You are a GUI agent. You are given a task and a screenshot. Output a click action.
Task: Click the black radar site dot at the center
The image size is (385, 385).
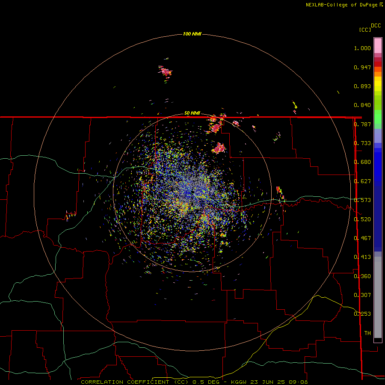click(193, 192)
